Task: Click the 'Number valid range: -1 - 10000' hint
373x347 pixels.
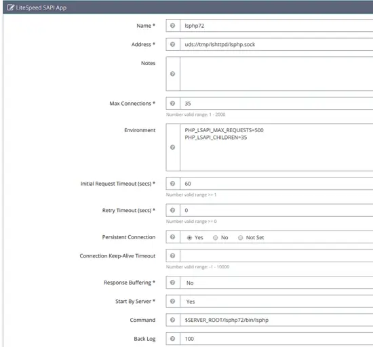Action: pos(197,266)
